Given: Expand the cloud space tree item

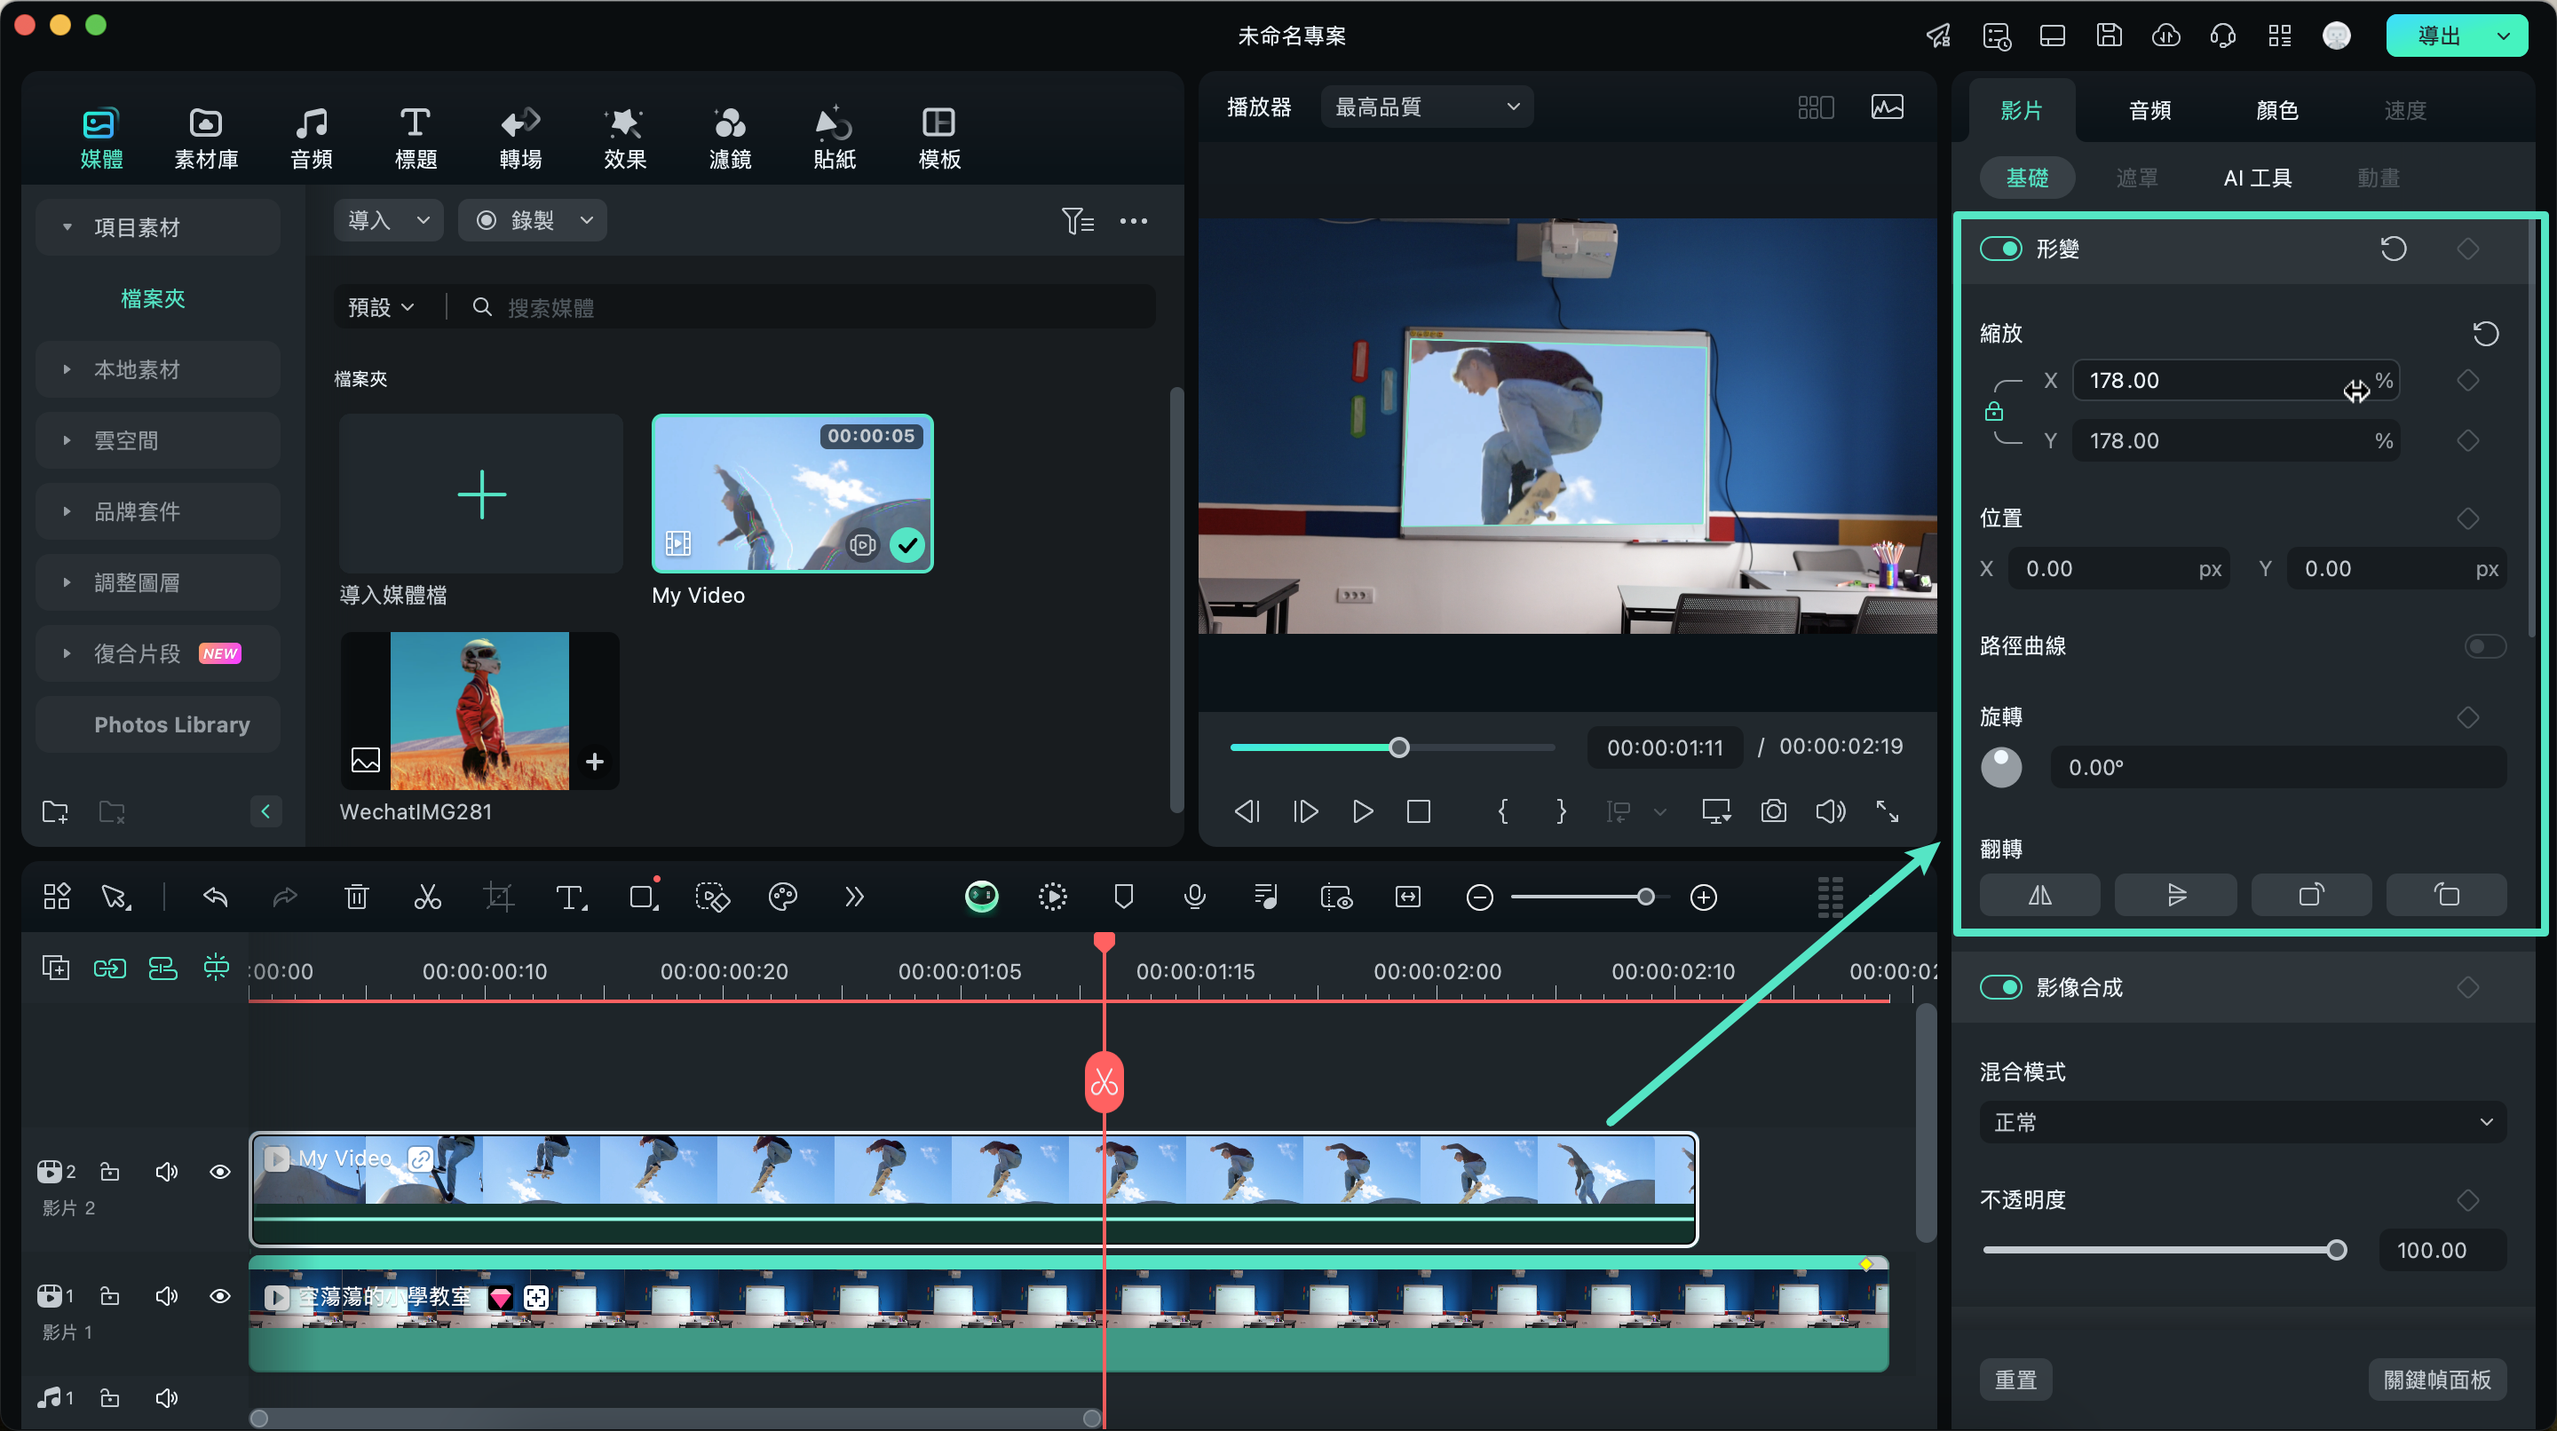Looking at the screenshot, I should click(x=67, y=439).
